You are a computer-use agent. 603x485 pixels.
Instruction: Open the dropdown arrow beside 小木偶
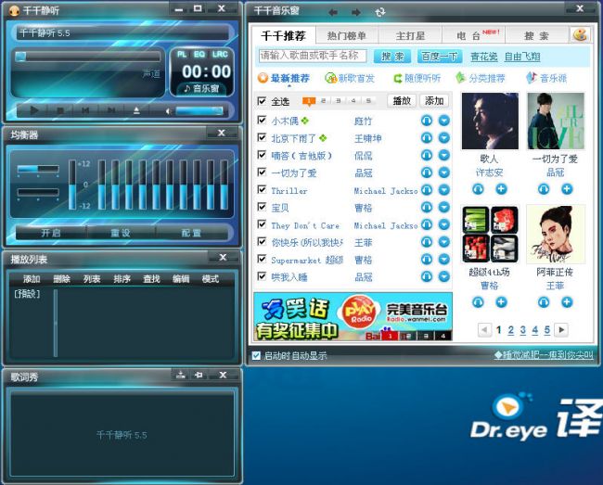[x=443, y=121]
